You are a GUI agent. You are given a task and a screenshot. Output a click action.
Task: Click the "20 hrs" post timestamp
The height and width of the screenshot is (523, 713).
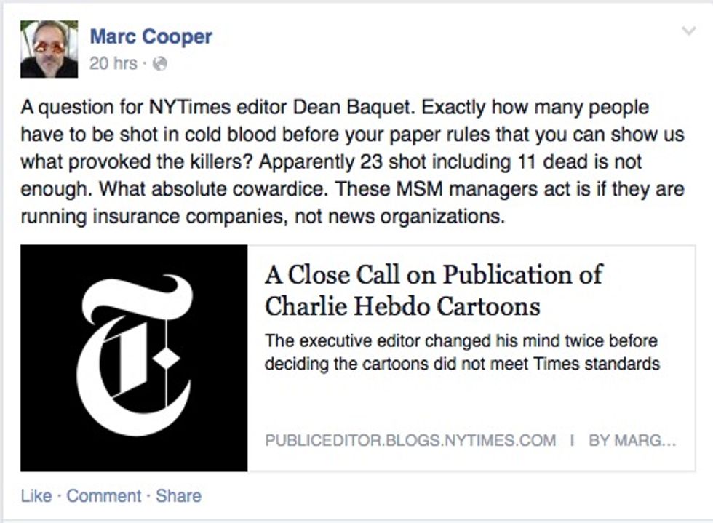[x=113, y=64]
